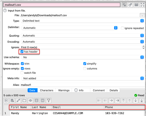Click the Ignore rows stepper arrows

pyautogui.click(x=143, y=47)
